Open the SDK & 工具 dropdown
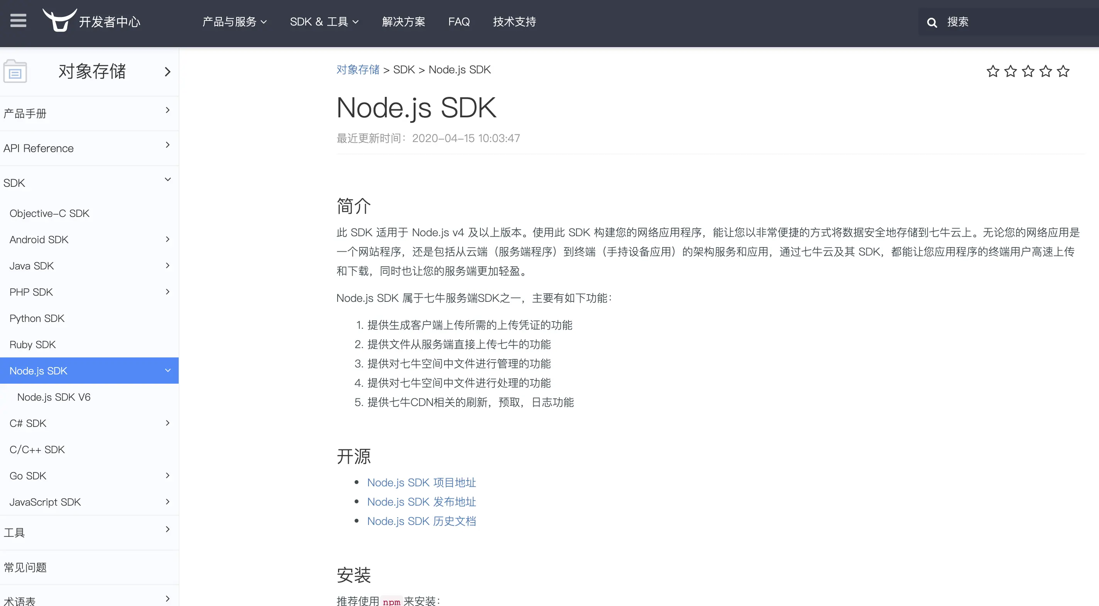This screenshot has height=606, width=1099. 324,22
